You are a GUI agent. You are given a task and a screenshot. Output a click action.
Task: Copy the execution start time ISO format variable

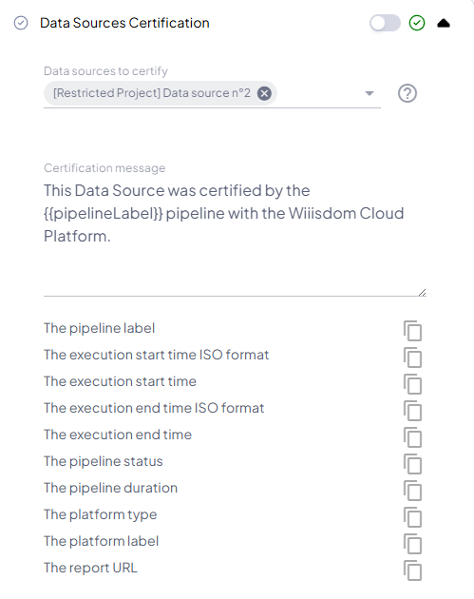tap(412, 357)
